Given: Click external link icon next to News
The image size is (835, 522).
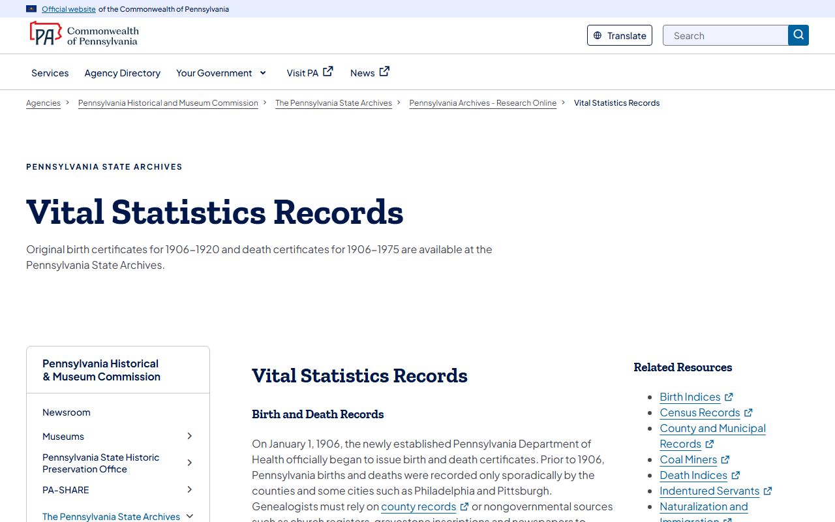Looking at the screenshot, I should coord(384,72).
